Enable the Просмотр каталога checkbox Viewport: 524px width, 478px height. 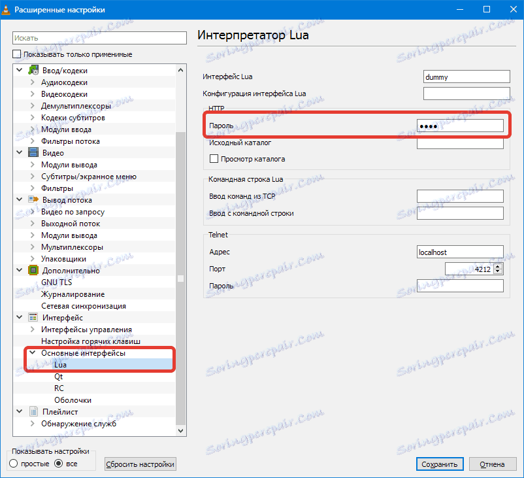214,159
